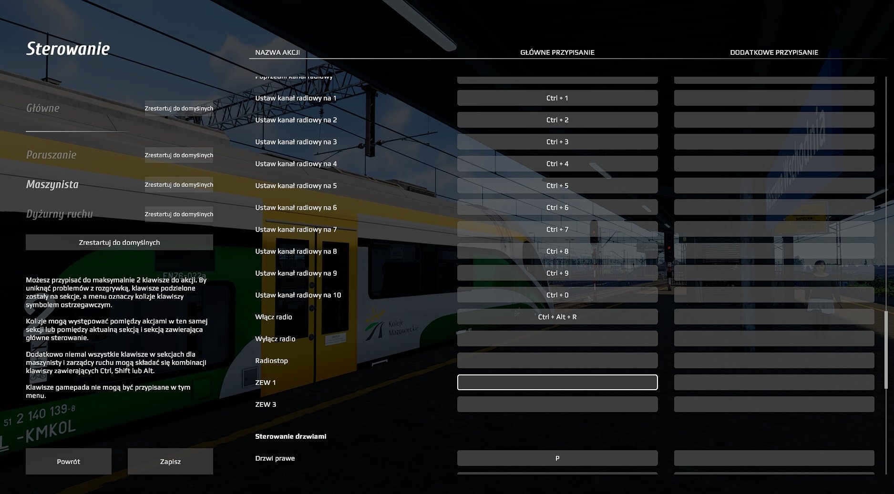Viewport: 894px width, 494px height.
Task: Edit Ctrl + 0 main binding
Action: (557, 295)
